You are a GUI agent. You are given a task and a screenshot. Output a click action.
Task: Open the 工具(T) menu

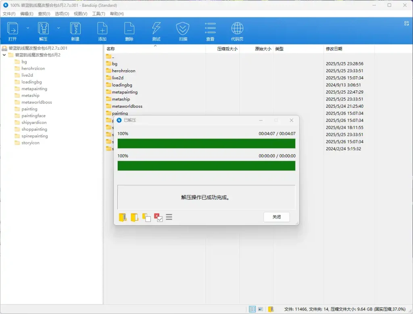[x=98, y=14]
